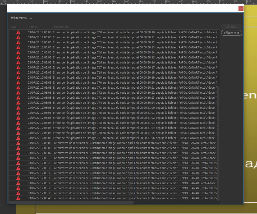The image size is (257, 214).
Task: Select the error text for timecode 00:00:31:01
Action: [135, 113]
